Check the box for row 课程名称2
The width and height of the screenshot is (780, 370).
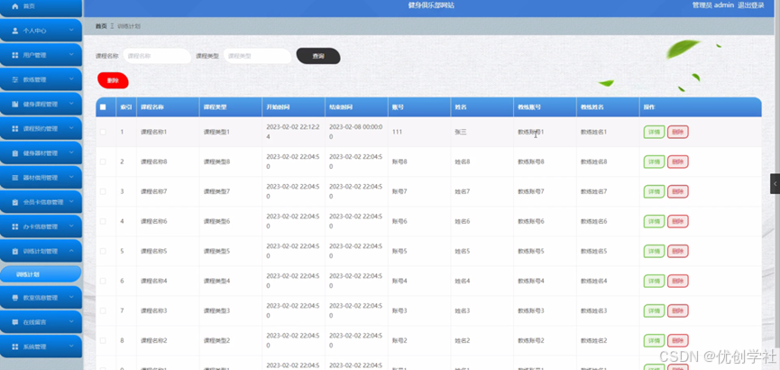click(103, 340)
